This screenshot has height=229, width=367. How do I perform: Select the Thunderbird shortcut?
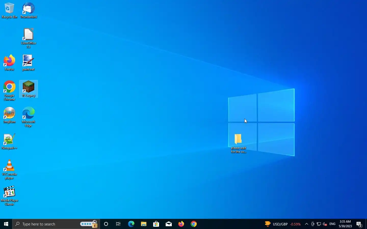29,11
